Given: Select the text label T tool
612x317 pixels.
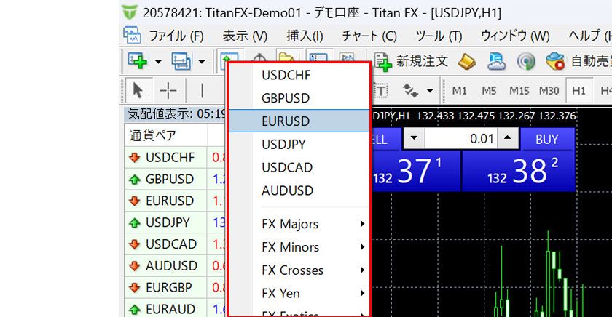Looking at the screenshot, I should 381,91.
